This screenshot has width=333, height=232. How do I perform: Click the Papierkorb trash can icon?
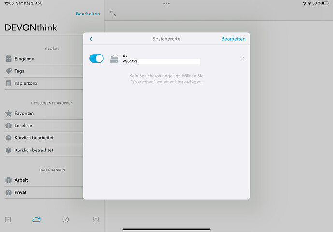9,83
